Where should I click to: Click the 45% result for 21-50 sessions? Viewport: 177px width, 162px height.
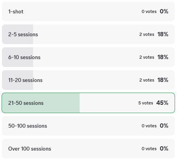click(162, 103)
